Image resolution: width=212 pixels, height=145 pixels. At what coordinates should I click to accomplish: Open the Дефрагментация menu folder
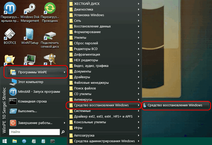[x=104, y=55]
